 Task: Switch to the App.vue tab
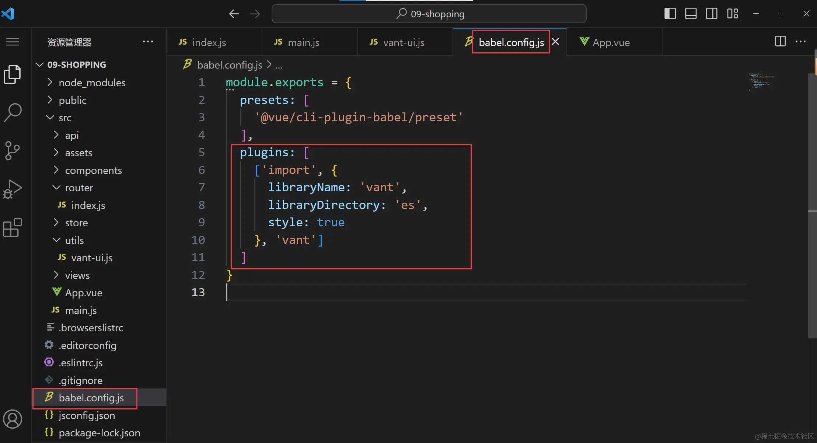[614, 42]
